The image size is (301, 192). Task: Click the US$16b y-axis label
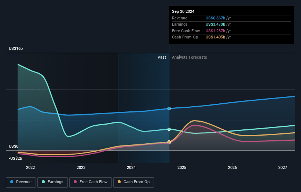(x=16, y=48)
